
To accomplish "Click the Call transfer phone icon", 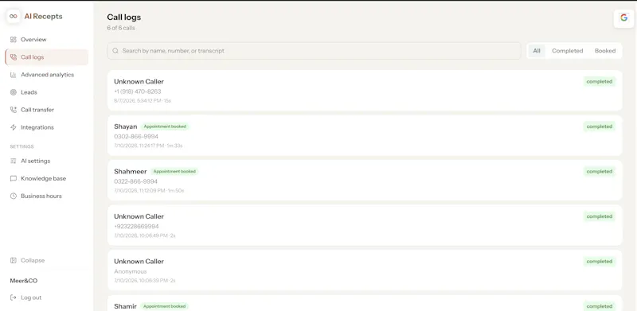I will tap(14, 110).
